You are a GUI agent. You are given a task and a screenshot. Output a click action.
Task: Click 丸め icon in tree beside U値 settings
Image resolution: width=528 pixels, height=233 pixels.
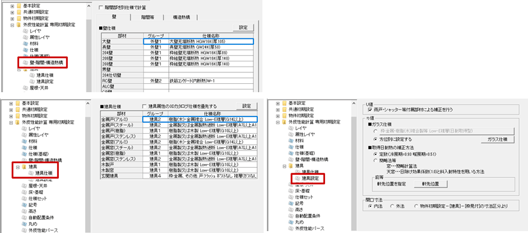(x=291, y=222)
